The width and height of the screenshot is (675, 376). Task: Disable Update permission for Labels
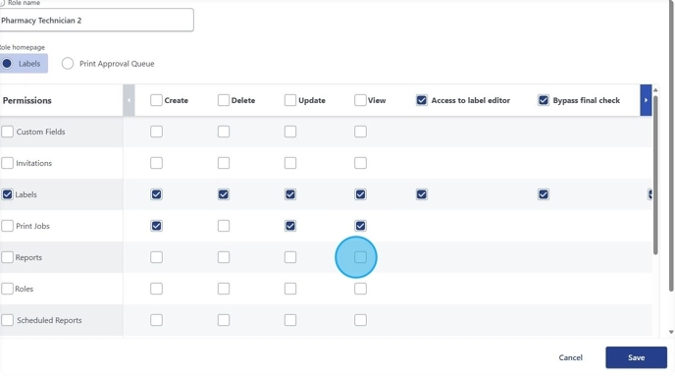[x=290, y=194]
